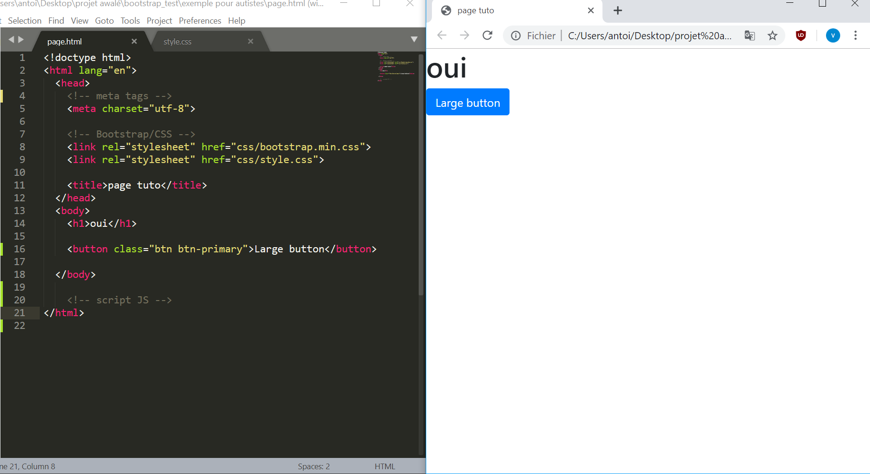Click the Google Translate icon in address bar
870x474 pixels.
point(750,35)
